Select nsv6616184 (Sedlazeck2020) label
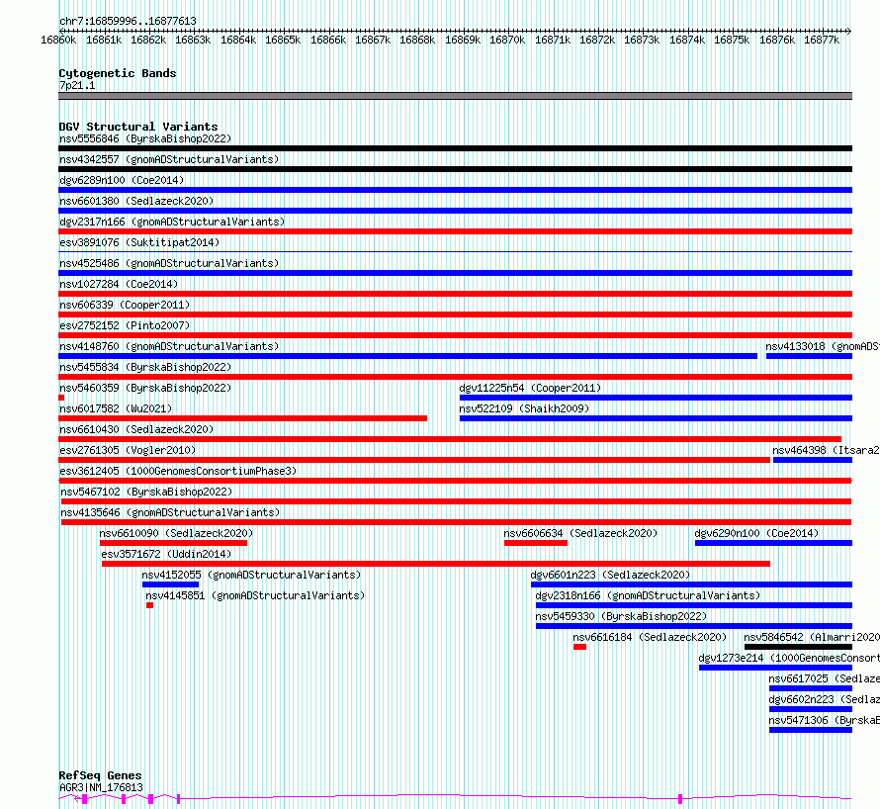This screenshot has width=880, height=809. pos(650,637)
